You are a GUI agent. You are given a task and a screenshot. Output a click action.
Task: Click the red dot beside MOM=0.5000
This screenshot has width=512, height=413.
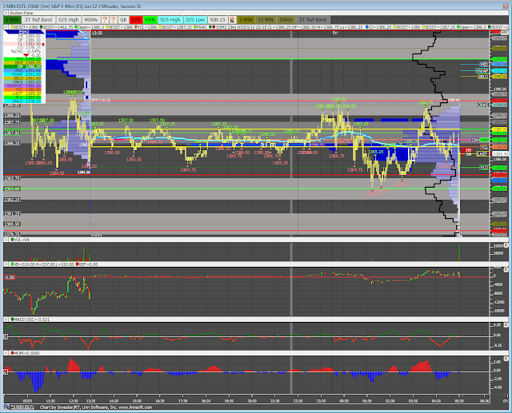point(13,353)
